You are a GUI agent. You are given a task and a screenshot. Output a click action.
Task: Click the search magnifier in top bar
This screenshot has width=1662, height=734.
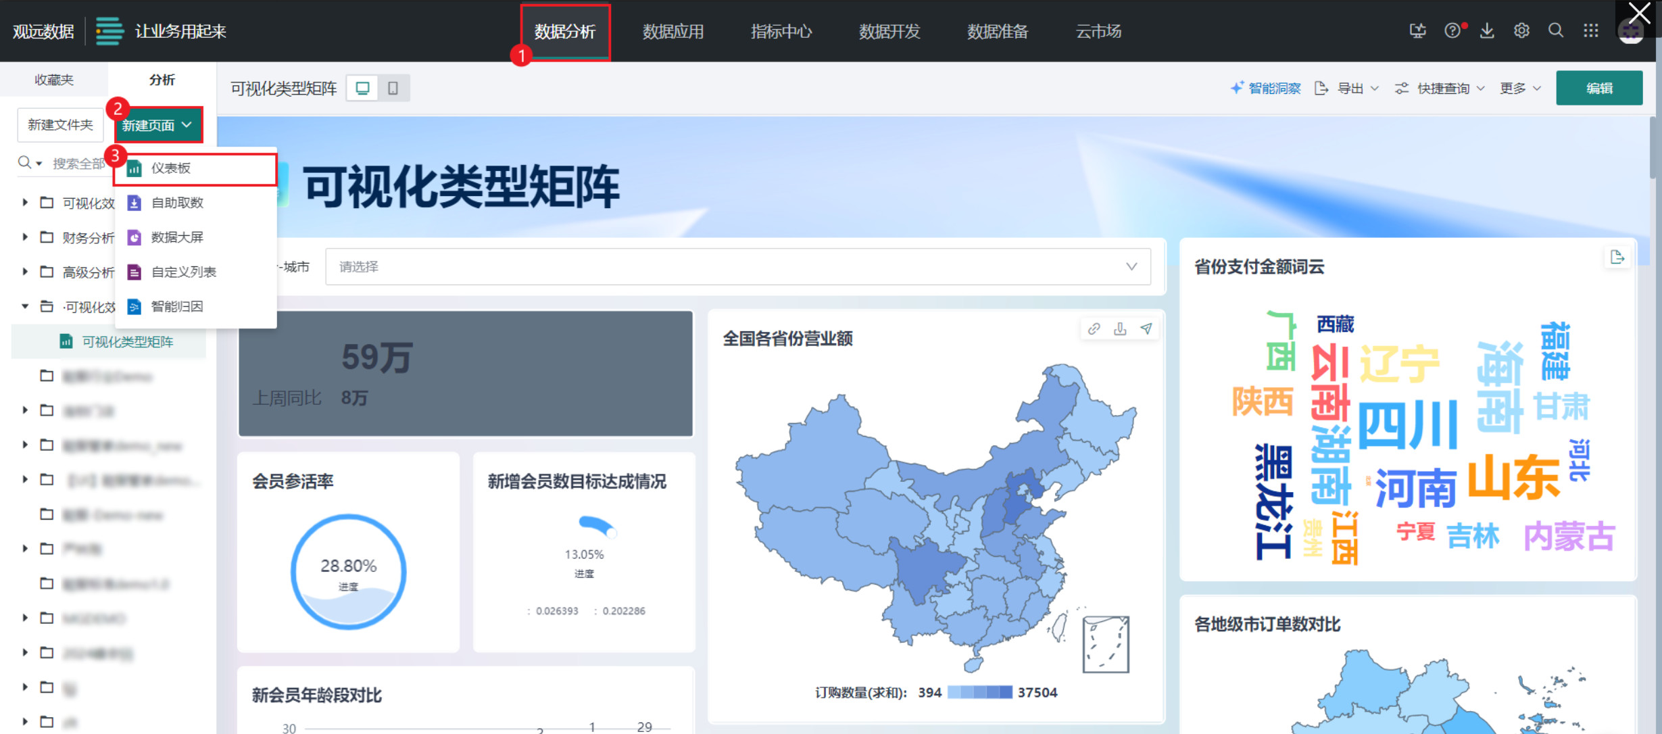pyautogui.click(x=1556, y=31)
